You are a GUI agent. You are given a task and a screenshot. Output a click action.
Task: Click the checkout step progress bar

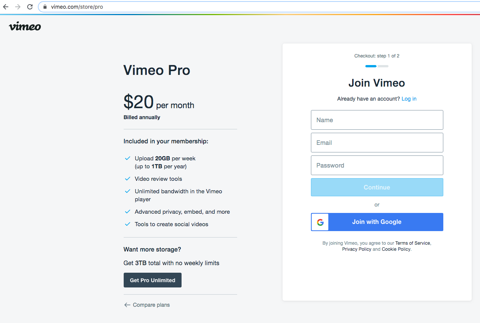377,66
